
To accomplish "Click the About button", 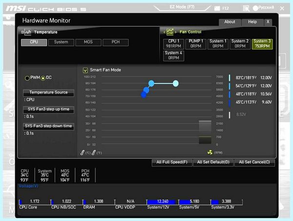I will (x=230, y=22).
